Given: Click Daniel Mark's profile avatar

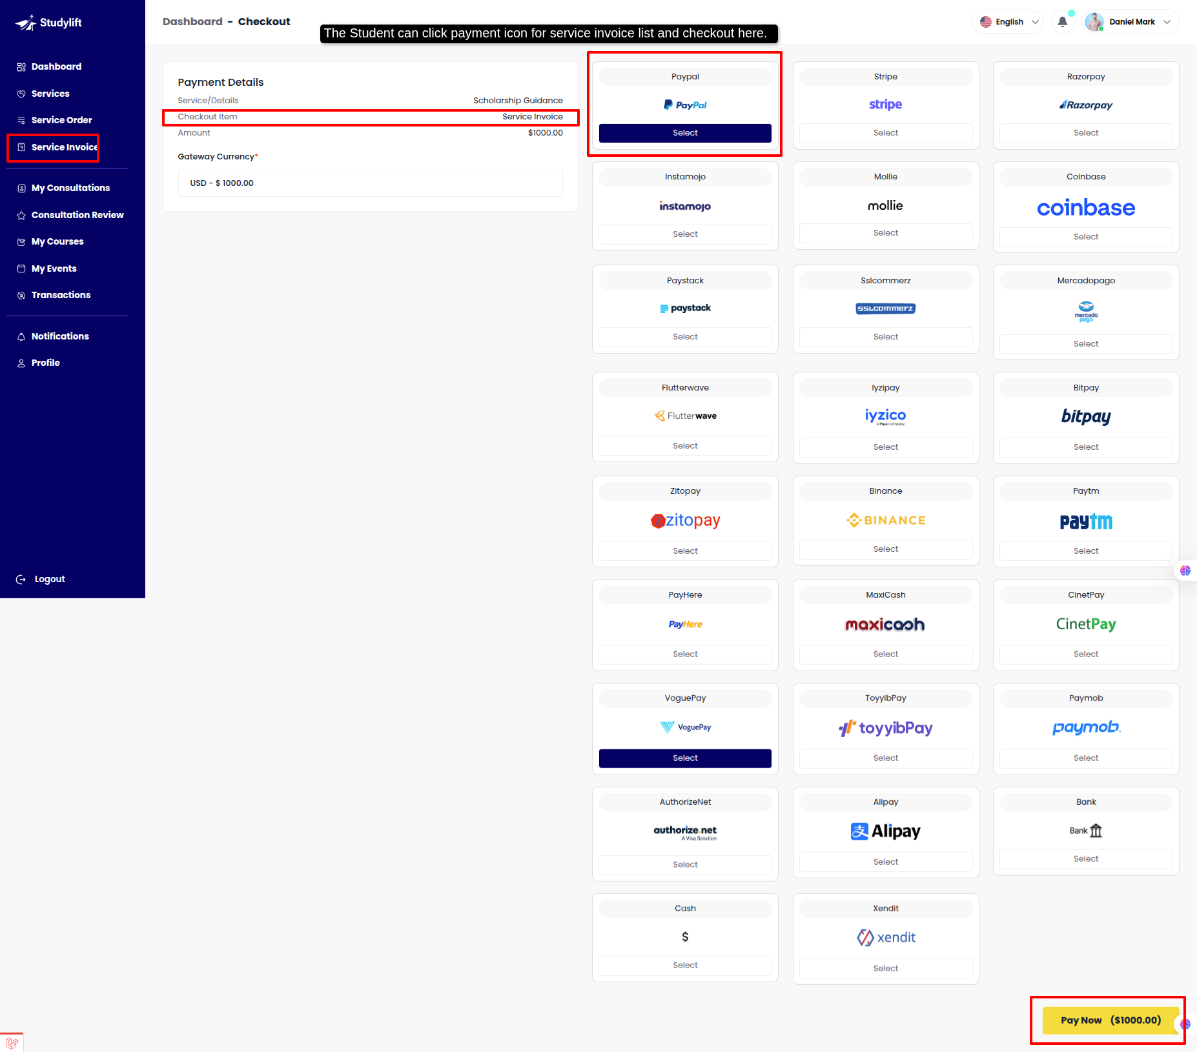Looking at the screenshot, I should pos(1094,22).
